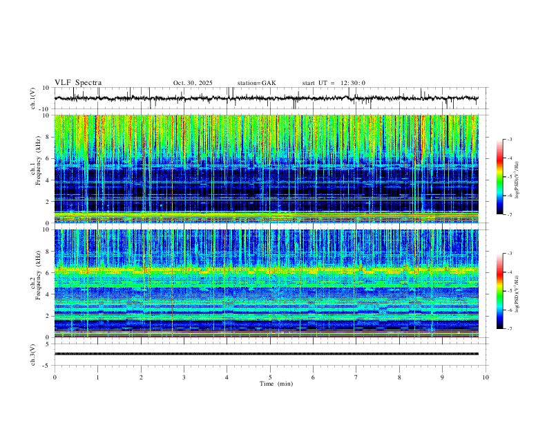Viewport: 547px width, 423px height.
Task: Click the time axis tick label '9'
Action: click(442, 377)
